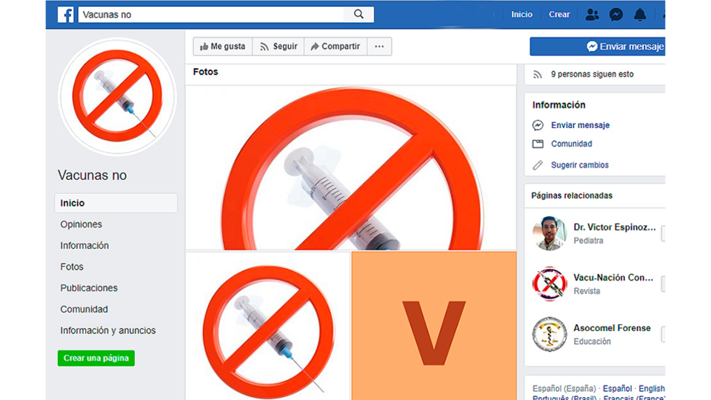The height and width of the screenshot is (400, 711).
Task: Click the Vacunas no profile picture
Action: 117,96
